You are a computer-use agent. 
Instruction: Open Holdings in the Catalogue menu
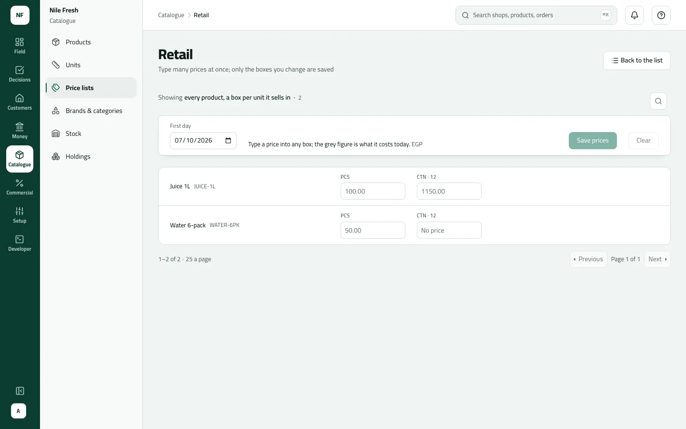click(x=91, y=156)
